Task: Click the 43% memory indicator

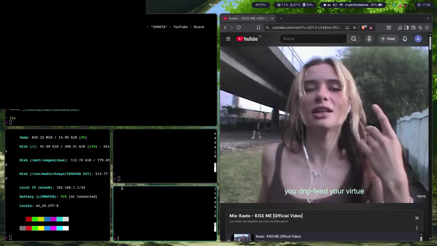Action: point(307,5)
